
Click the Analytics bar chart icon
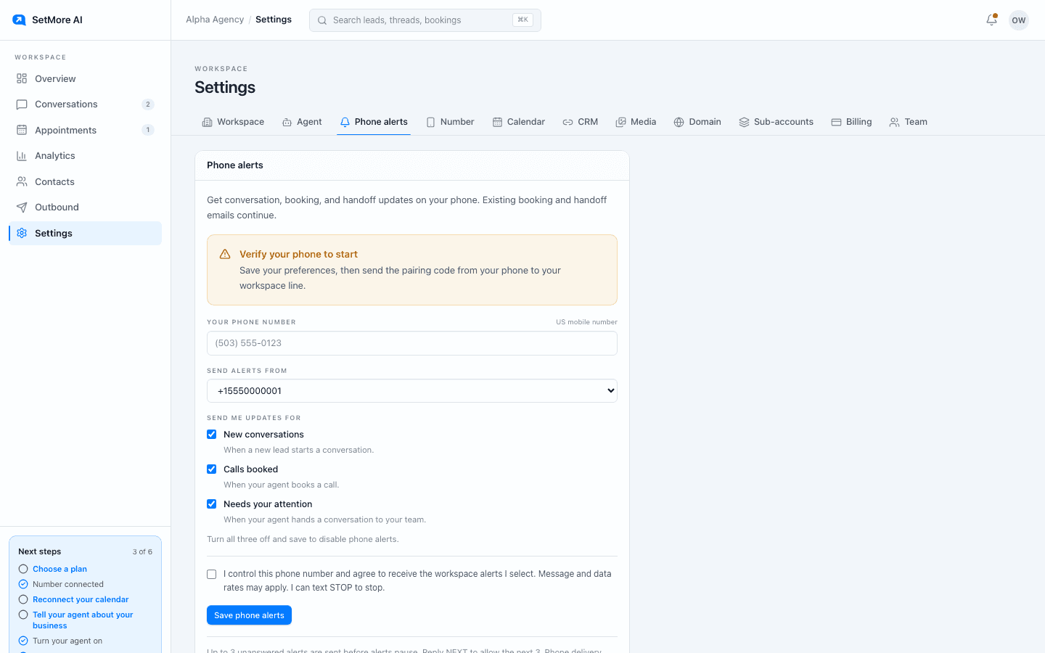click(22, 156)
